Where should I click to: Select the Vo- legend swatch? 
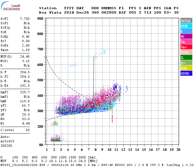[x=186, y=42]
